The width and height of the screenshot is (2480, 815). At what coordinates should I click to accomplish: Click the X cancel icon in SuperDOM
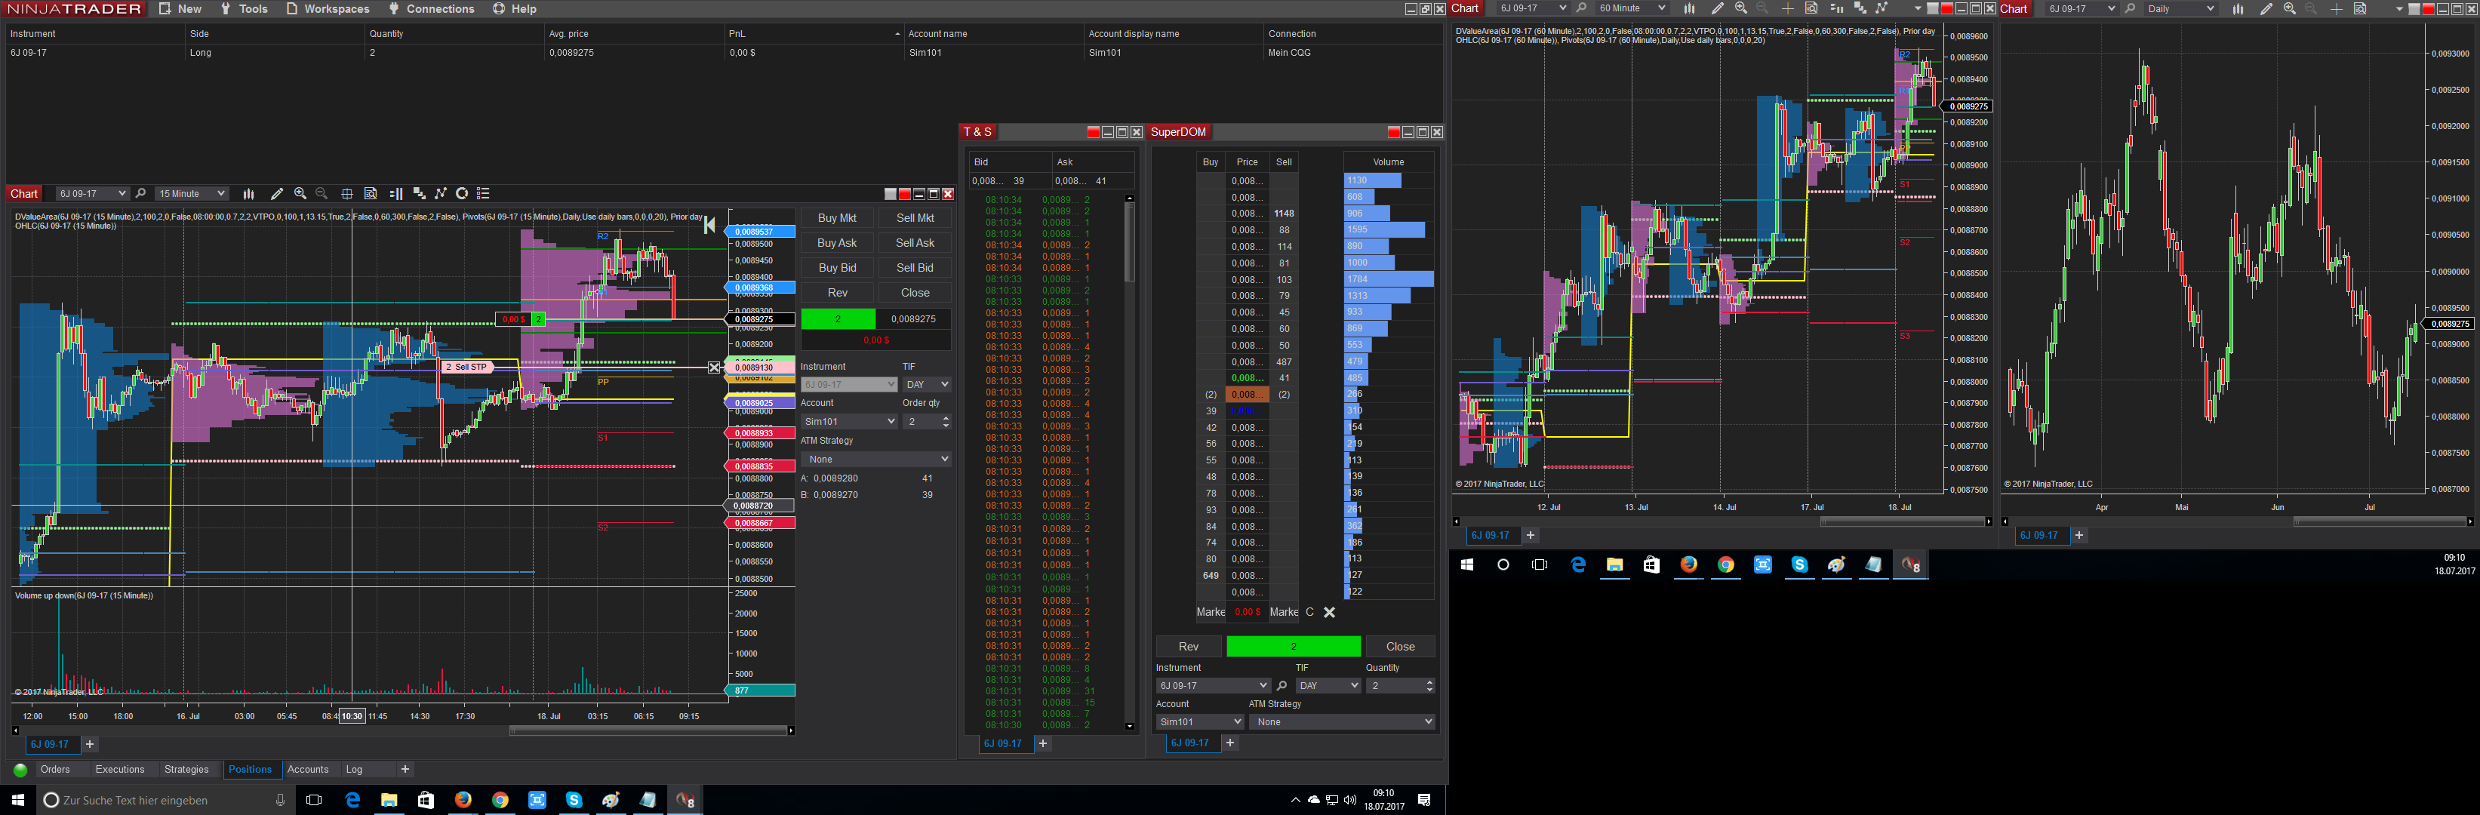click(1328, 612)
